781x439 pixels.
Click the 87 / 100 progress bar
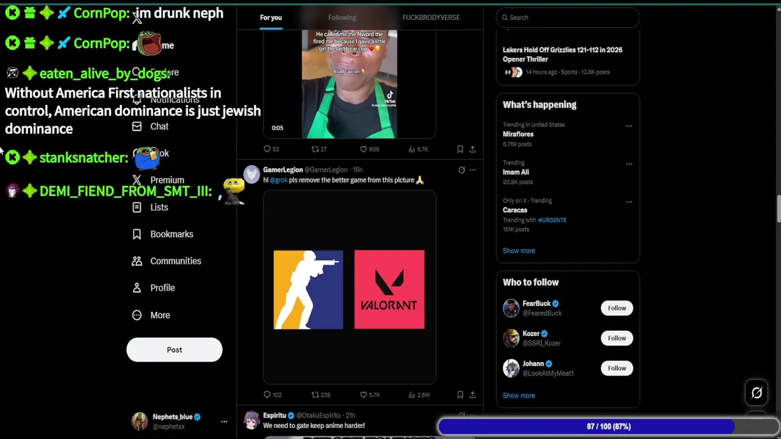609,427
